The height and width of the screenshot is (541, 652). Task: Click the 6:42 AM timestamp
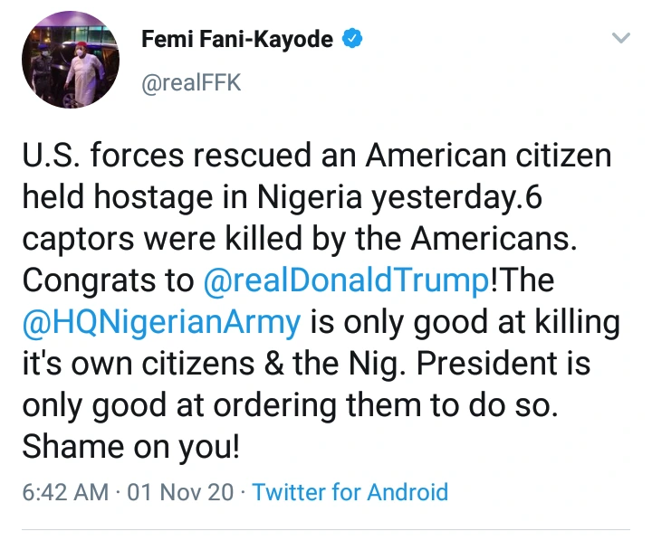[x=64, y=493]
